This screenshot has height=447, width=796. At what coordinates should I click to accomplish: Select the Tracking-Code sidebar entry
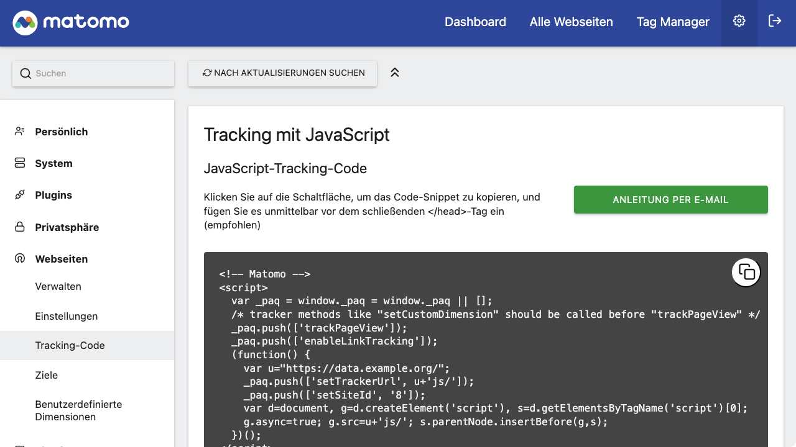tap(87, 345)
